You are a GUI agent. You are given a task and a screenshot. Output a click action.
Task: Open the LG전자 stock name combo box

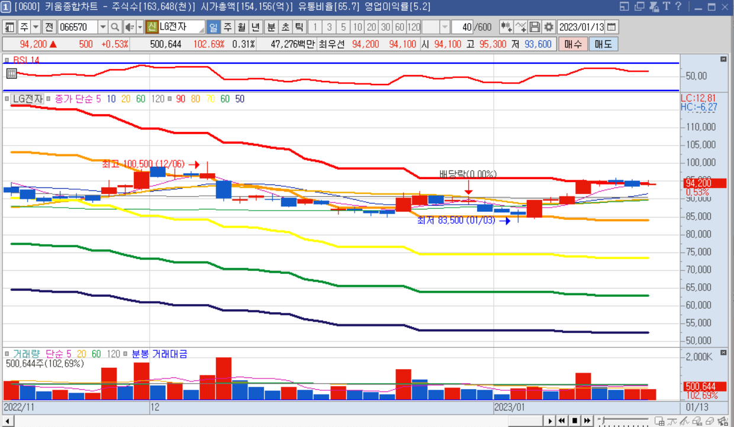coord(181,27)
